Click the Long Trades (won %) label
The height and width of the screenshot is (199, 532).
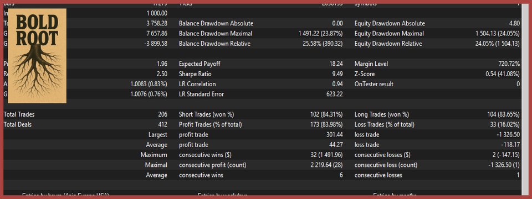point(382,115)
